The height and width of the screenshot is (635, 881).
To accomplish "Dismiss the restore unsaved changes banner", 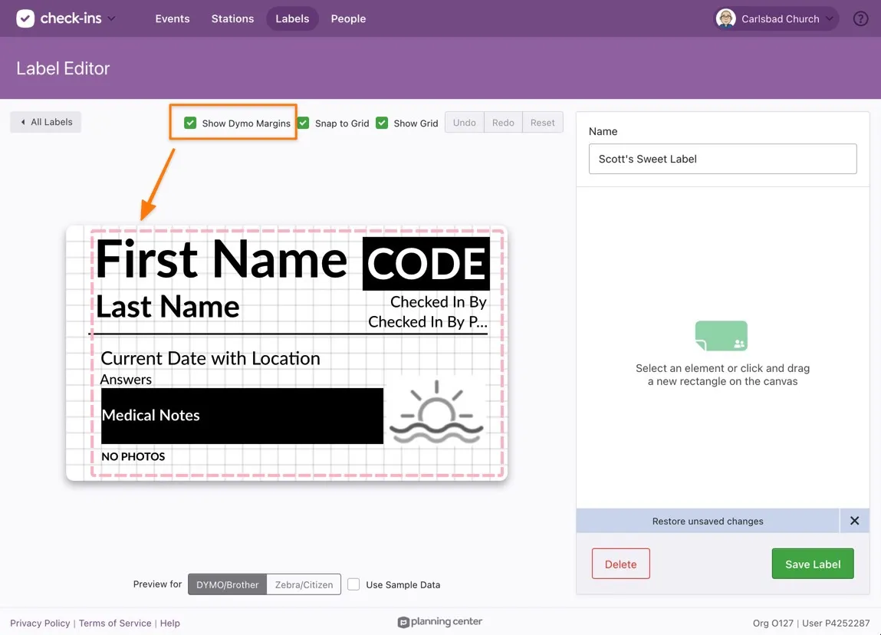I will pos(854,521).
